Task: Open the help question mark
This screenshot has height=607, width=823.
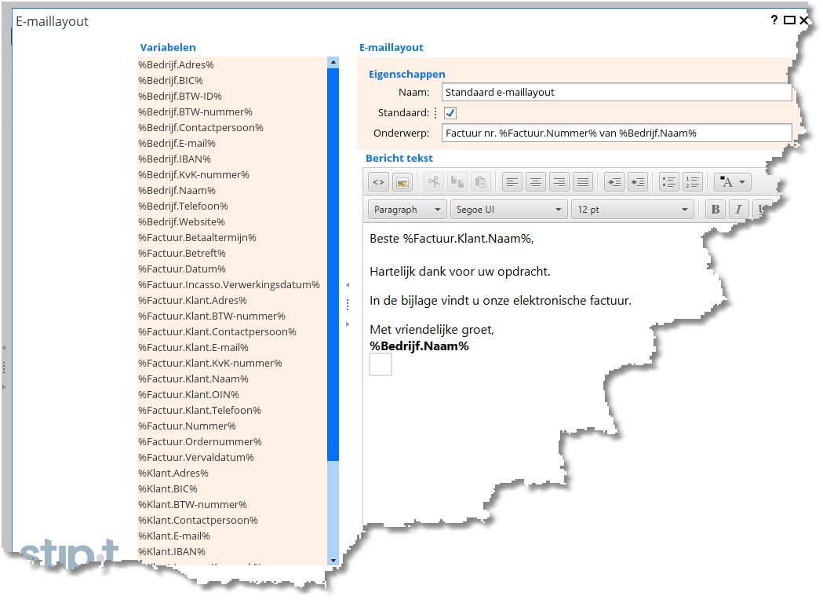Action: [774, 20]
